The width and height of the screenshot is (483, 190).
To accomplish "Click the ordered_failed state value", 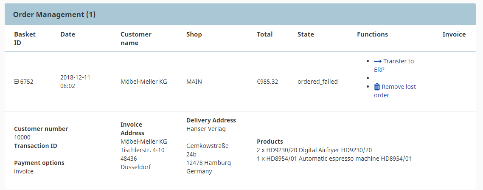I will click(317, 82).
